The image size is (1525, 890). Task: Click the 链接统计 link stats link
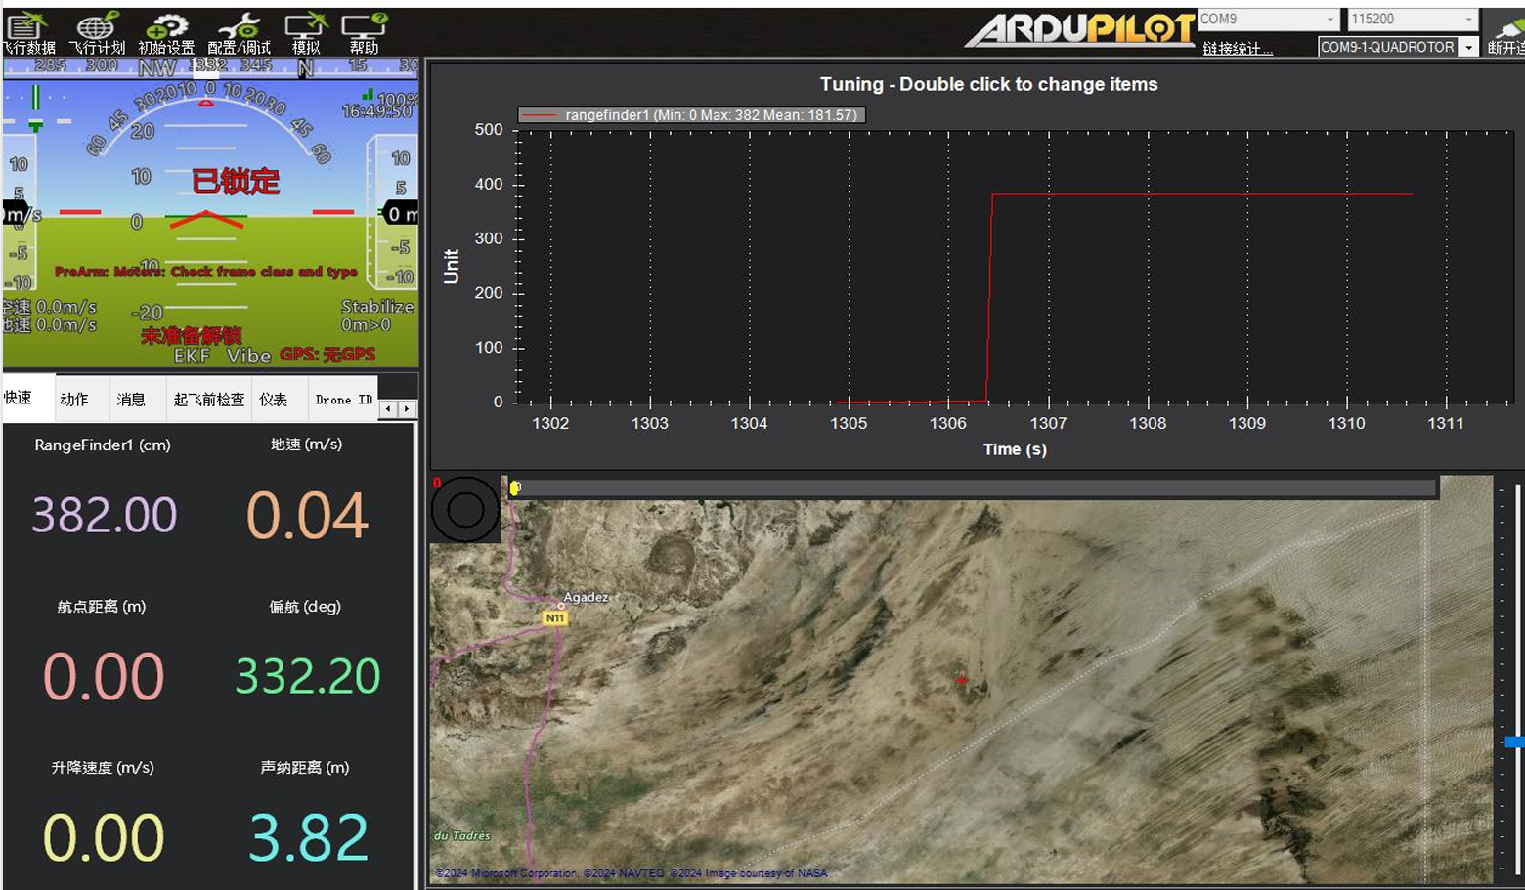1238,48
